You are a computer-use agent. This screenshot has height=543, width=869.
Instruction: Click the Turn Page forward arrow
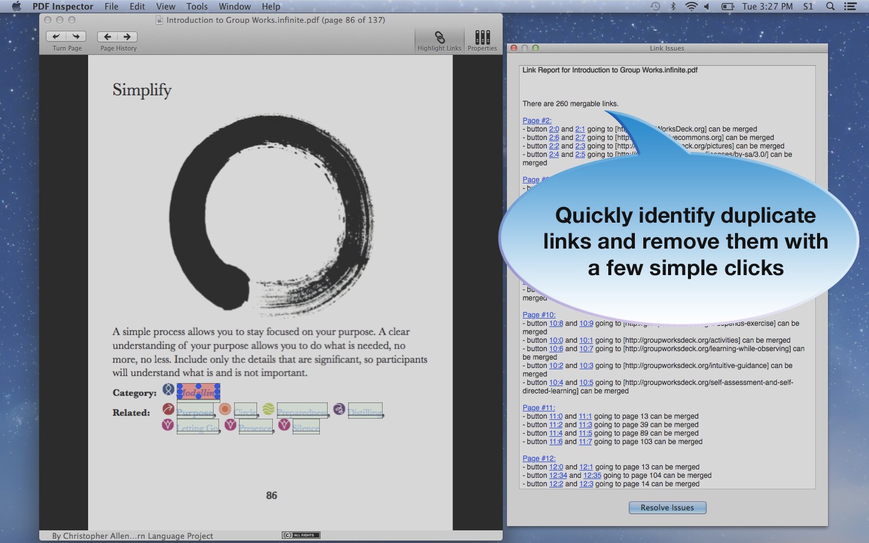click(x=75, y=36)
